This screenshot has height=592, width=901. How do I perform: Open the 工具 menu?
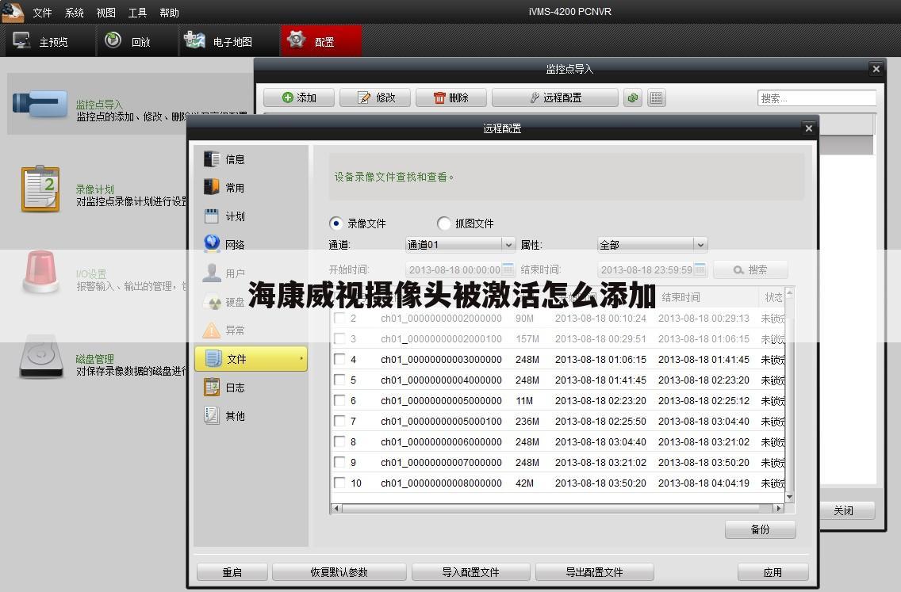coord(137,13)
